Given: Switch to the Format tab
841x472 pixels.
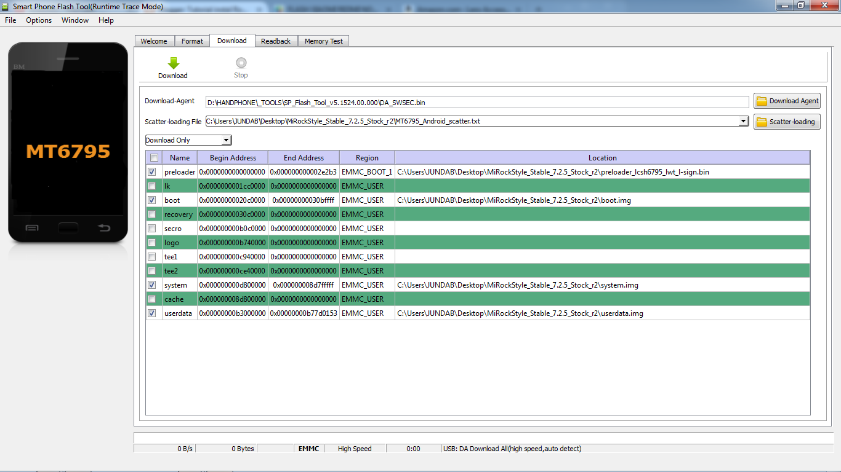Looking at the screenshot, I should (x=192, y=41).
